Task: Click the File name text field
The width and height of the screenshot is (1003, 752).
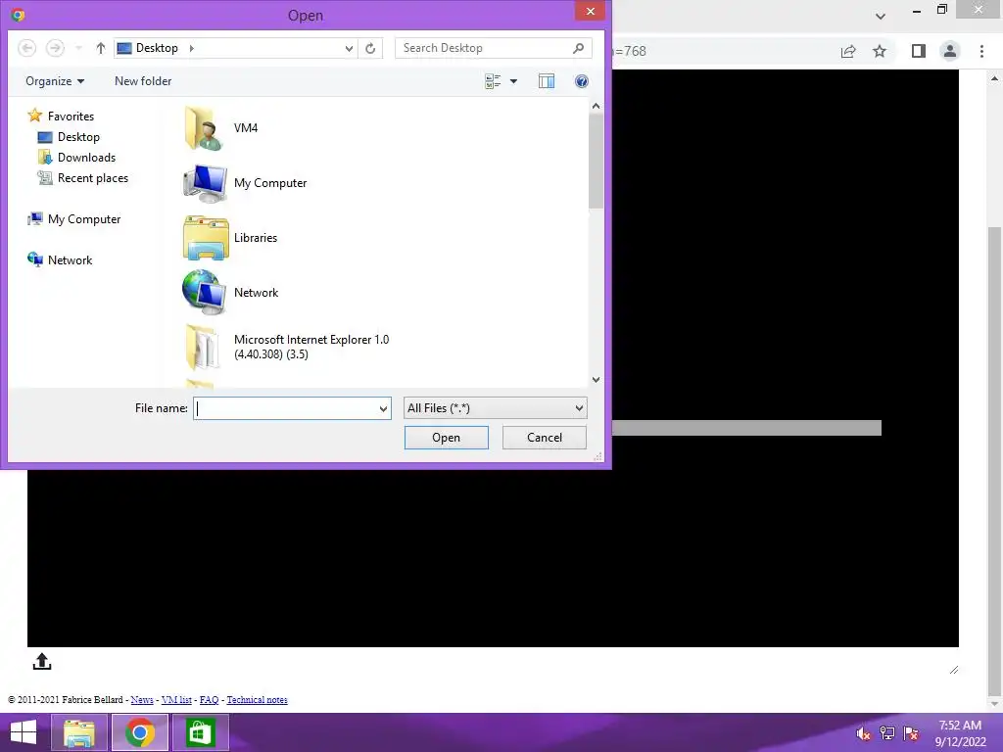Action: click(285, 408)
